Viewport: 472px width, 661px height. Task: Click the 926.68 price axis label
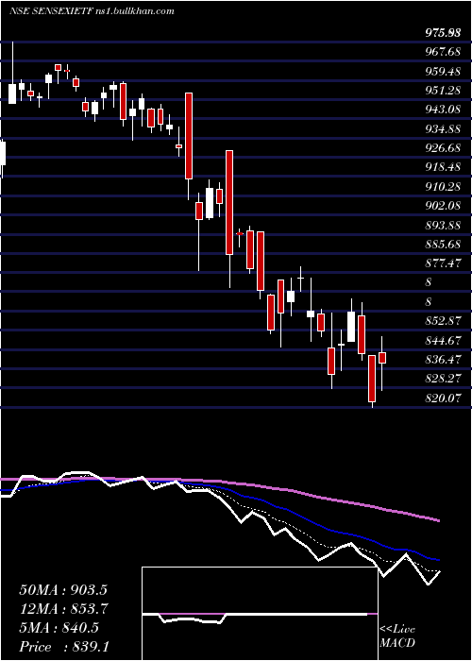[443, 148]
